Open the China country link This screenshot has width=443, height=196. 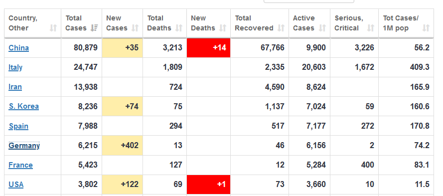tap(18, 48)
